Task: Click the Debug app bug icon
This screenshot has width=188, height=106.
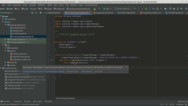Action: click(146, 9)
